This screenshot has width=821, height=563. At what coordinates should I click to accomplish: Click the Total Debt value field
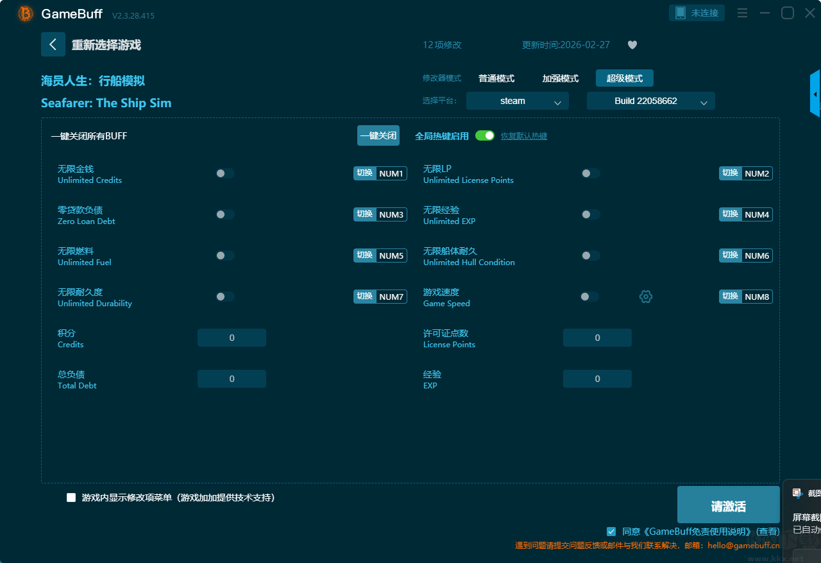232,379
